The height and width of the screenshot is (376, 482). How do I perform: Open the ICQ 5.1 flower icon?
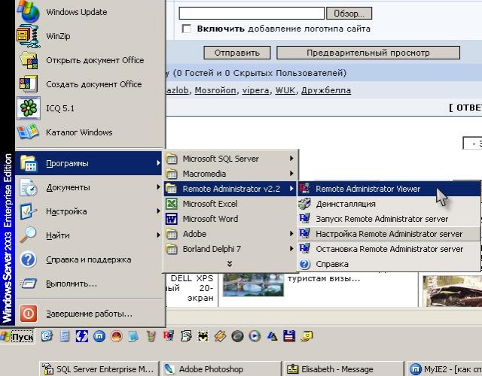(x=29, y=108)
